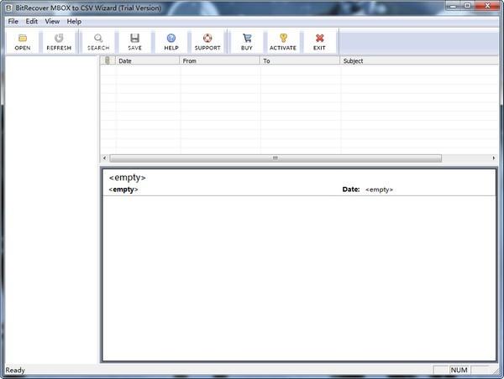Screen dimensions: 504x379
Task: Click the attachment column header icon
Action: coord(107,61)
